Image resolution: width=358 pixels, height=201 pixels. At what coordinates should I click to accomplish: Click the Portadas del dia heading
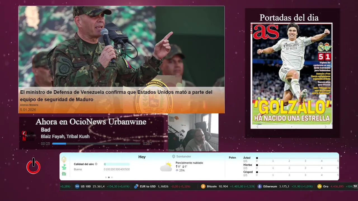[x=289, y=18]
